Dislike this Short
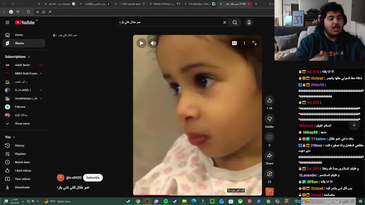This screenshot has width=365, height=205. pyautogui.click(x=269, y=119)
